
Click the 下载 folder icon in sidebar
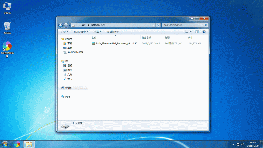point(65,43)
